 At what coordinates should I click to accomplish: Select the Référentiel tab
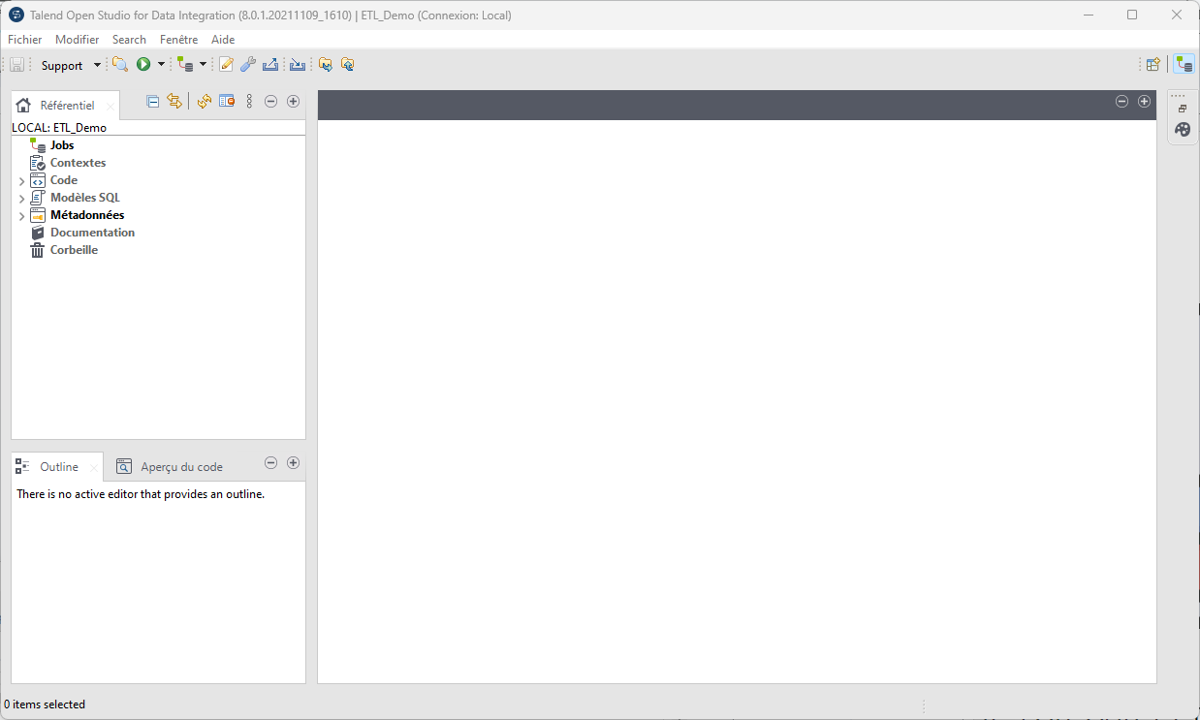(66, 106)
